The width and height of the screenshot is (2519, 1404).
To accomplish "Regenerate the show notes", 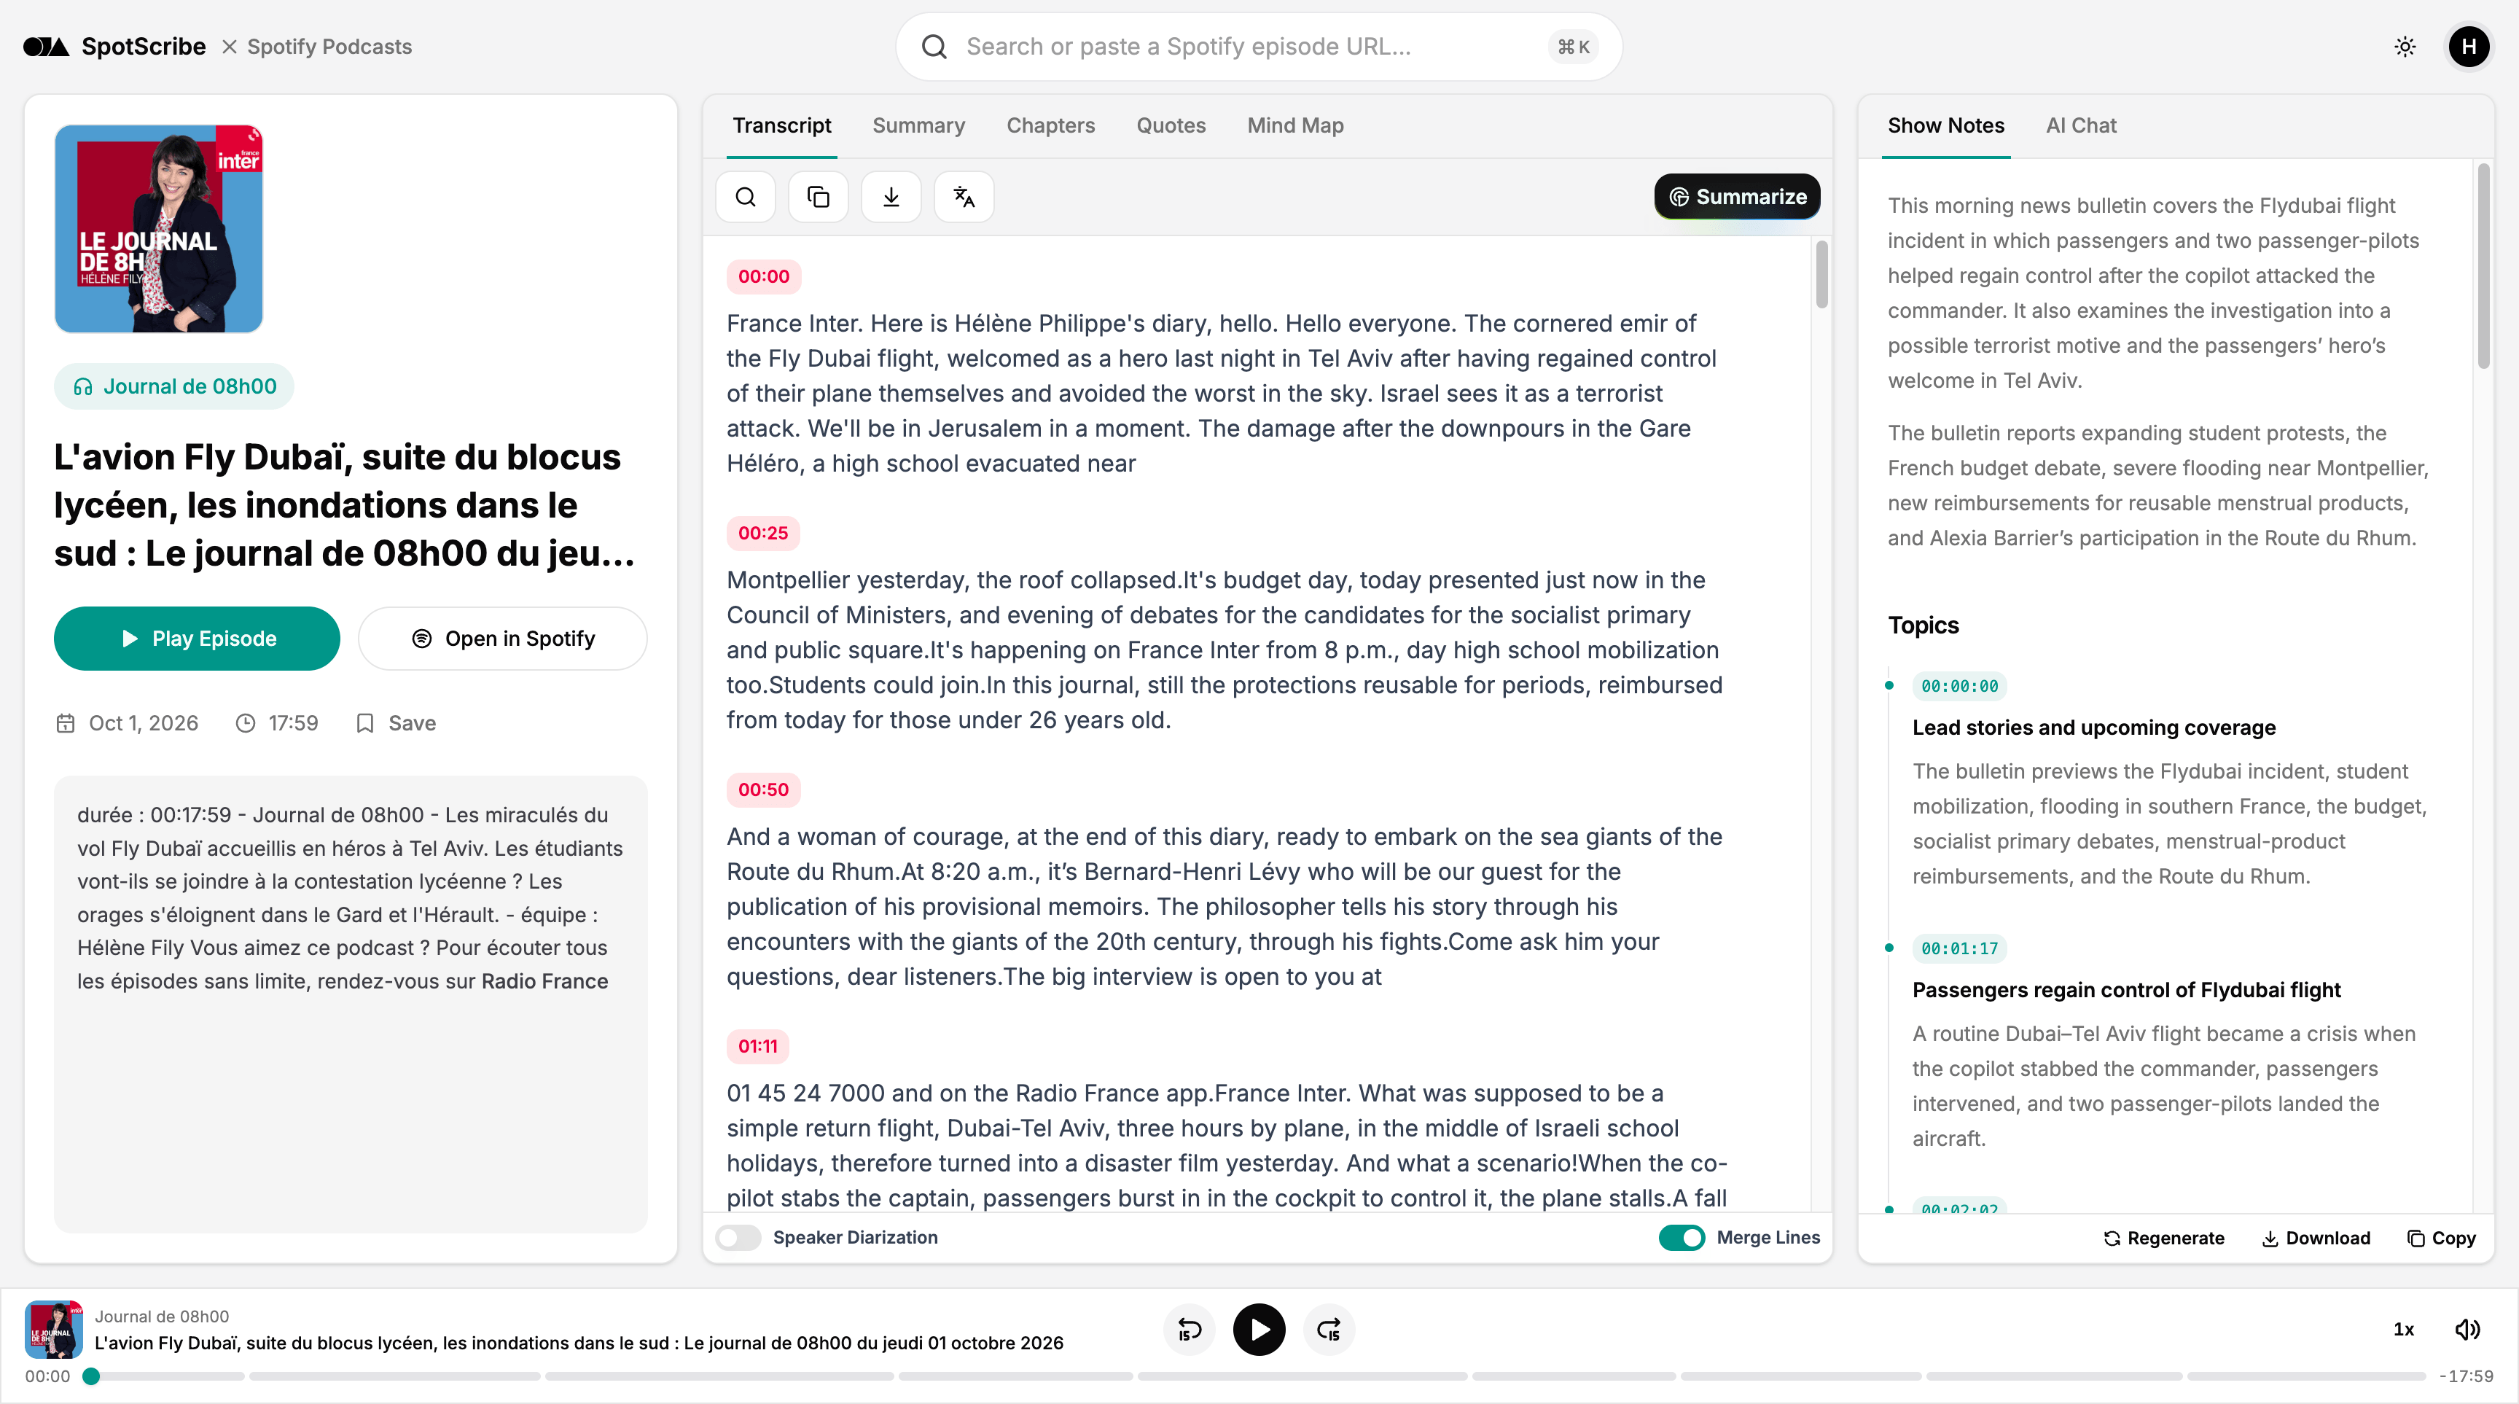I will coord(2164,1238).
